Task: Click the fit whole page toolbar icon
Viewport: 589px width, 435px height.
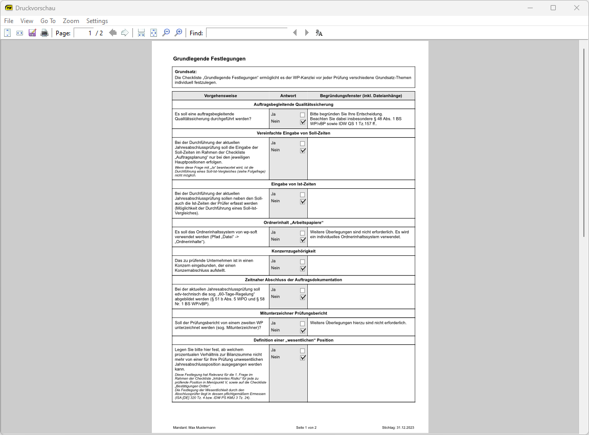Action: (x=154, y=33)
